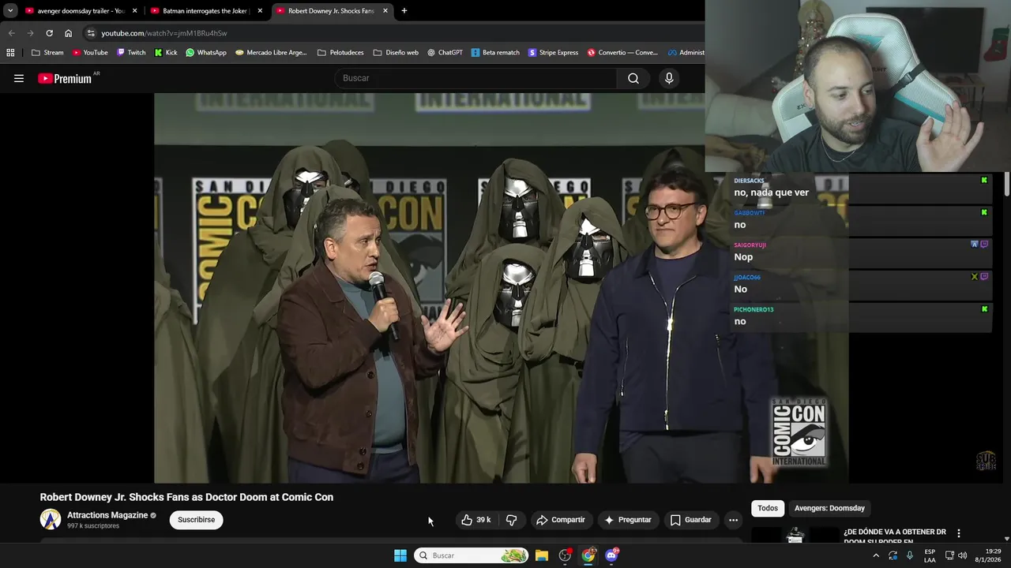This screenshot has width=1011, height=568.
Task: Open the ChatGPT bookmark
Action: [x=445, y=53]
